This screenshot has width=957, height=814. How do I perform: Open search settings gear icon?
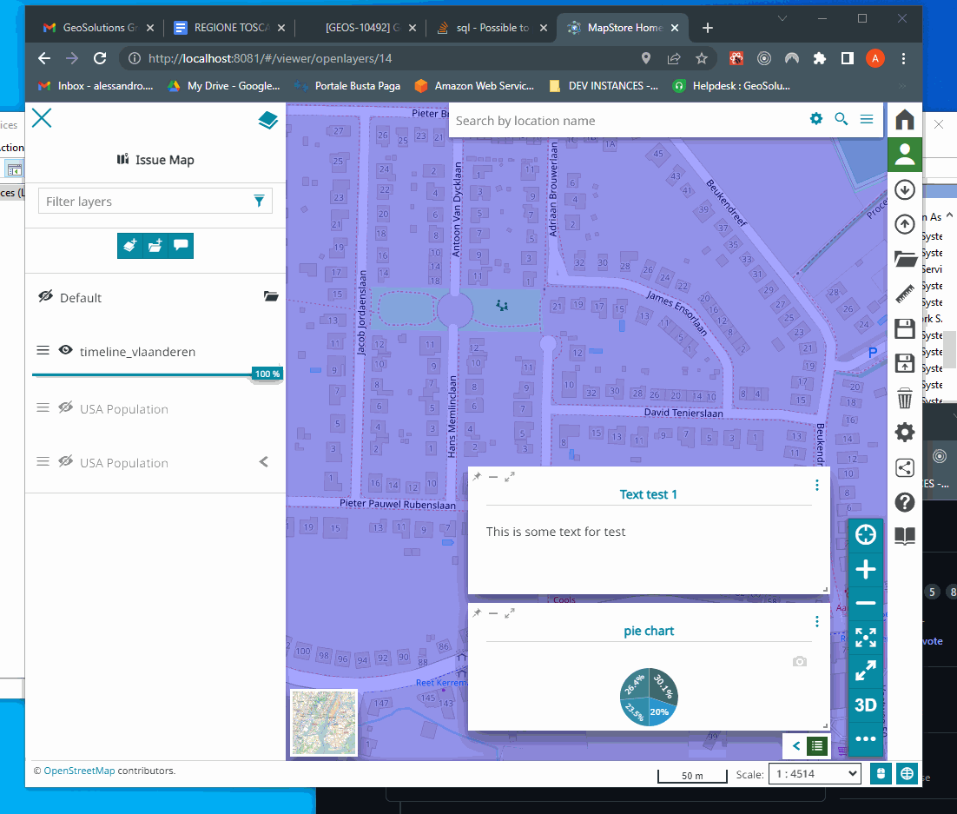(816, 119)
